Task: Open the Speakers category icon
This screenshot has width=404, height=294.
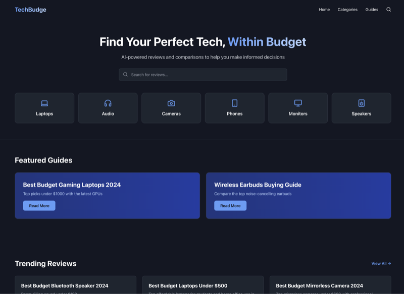Action: coord(361,103)
